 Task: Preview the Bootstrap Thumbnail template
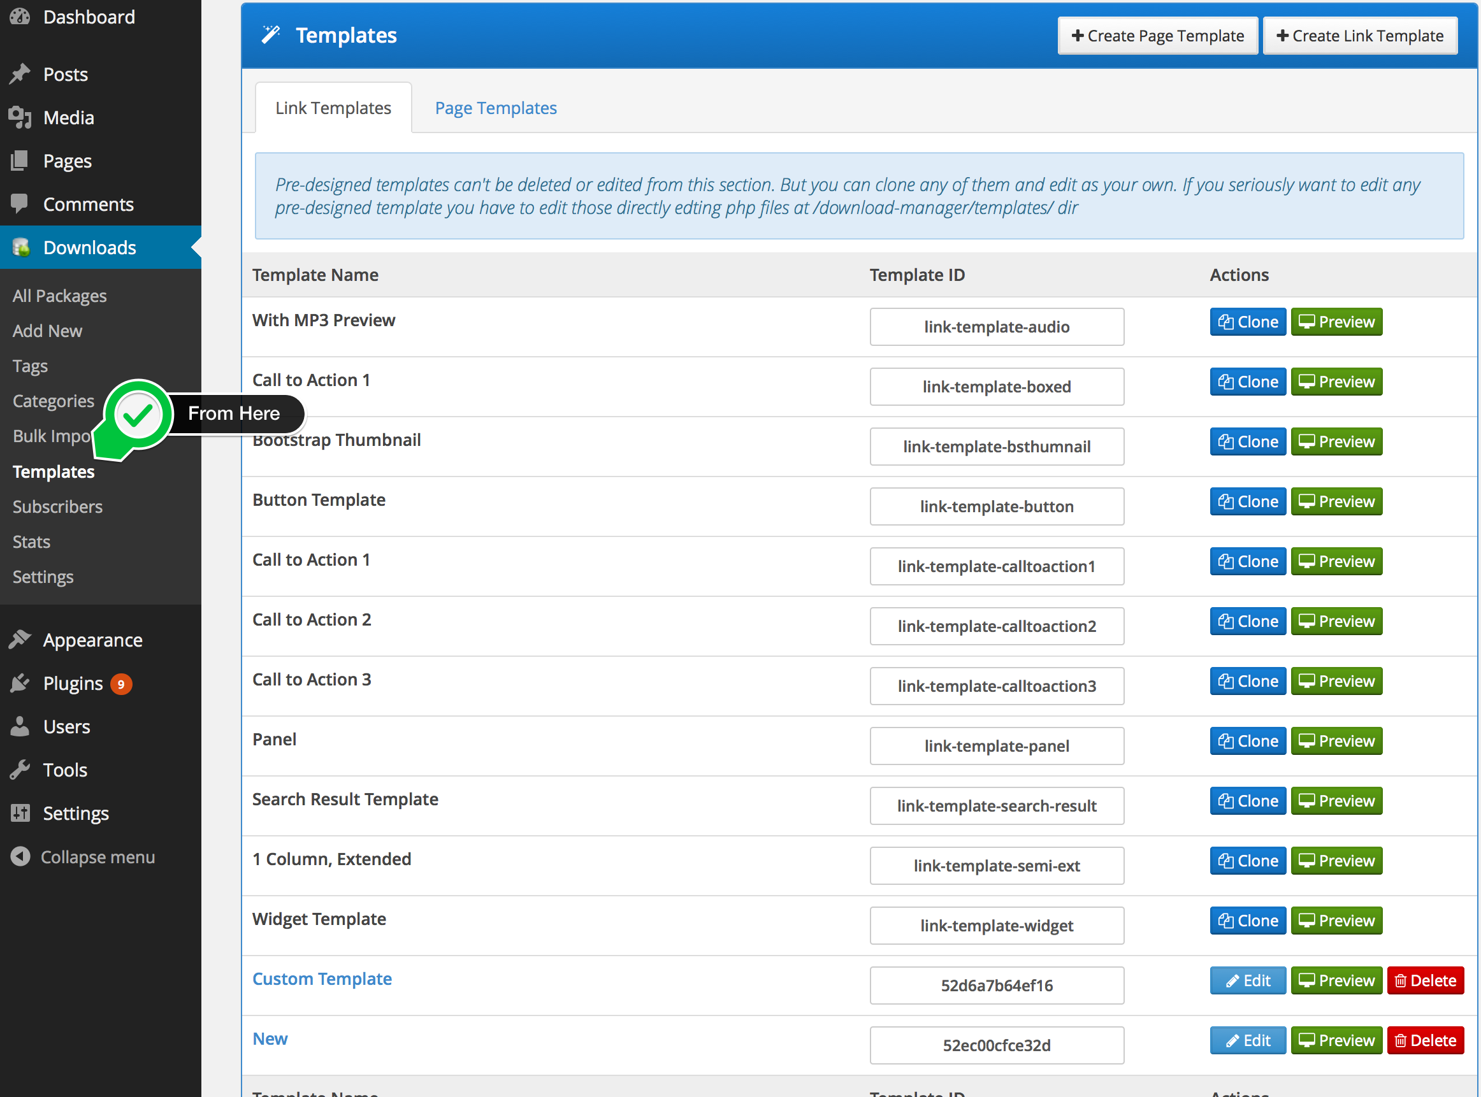1336,441
